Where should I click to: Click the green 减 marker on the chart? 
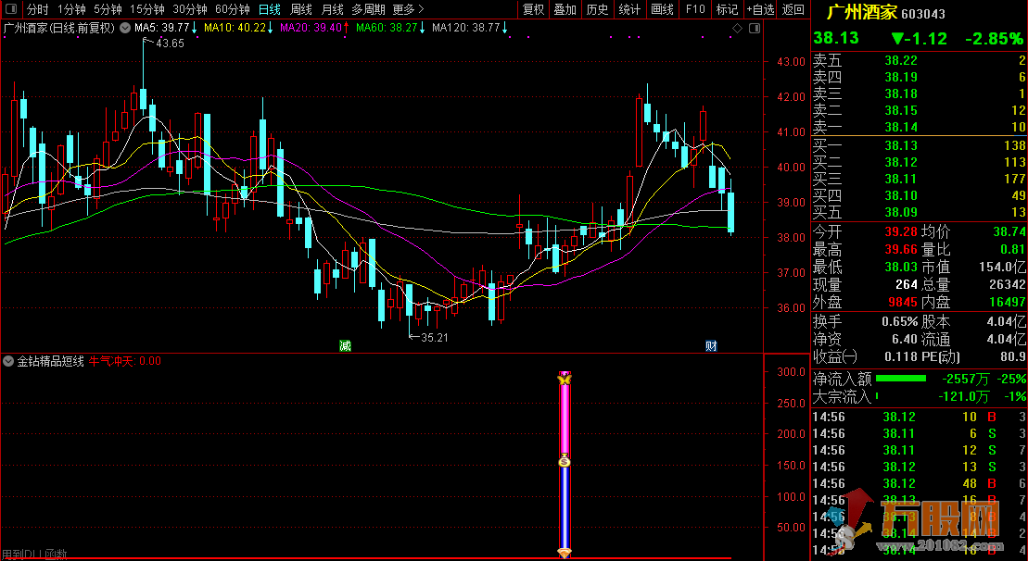click(x=345, y=346)
